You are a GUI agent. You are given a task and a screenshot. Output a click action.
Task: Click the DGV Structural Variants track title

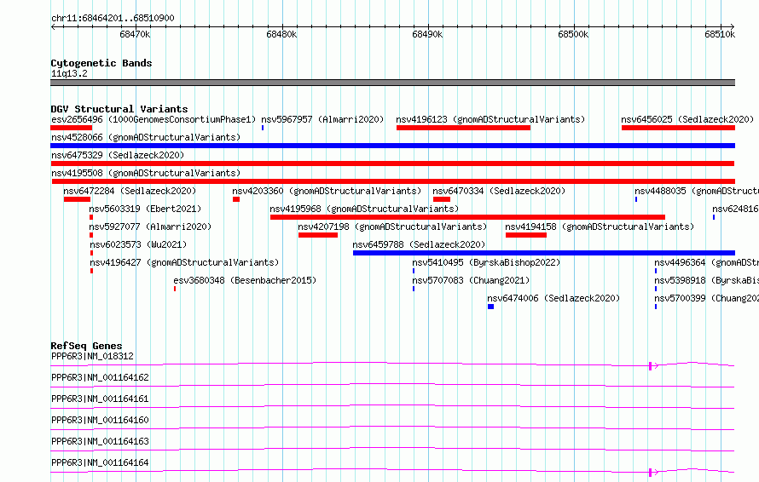point(119,109)
